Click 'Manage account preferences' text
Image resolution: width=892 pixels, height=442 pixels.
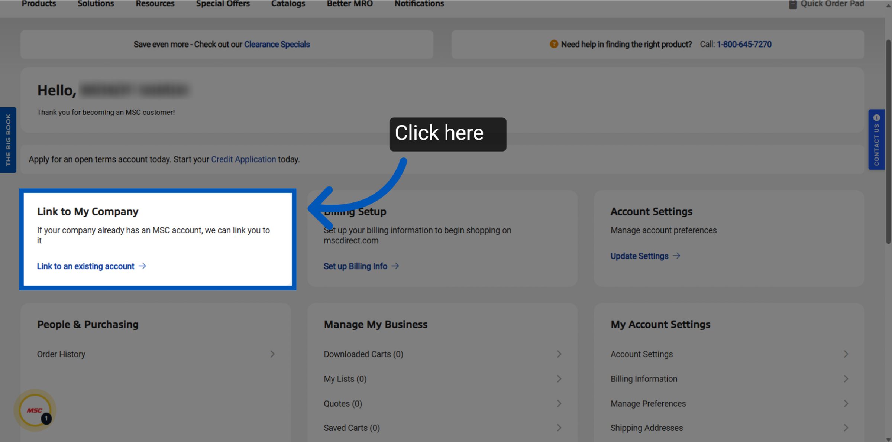(x=663, y=230)
